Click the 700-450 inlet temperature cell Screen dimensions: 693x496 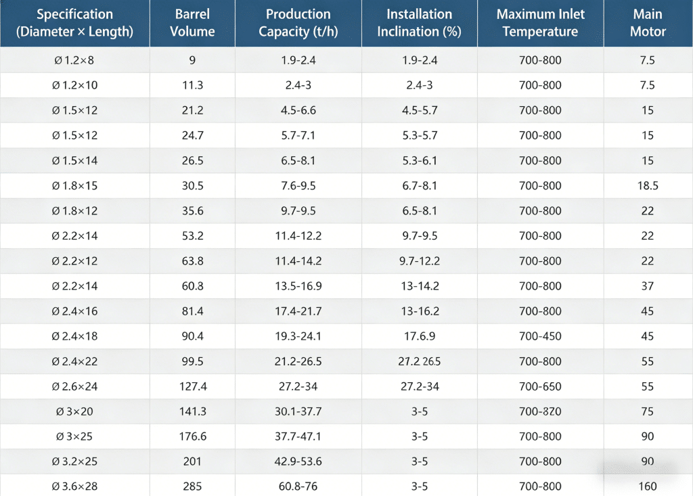click(x=540, y=336)
